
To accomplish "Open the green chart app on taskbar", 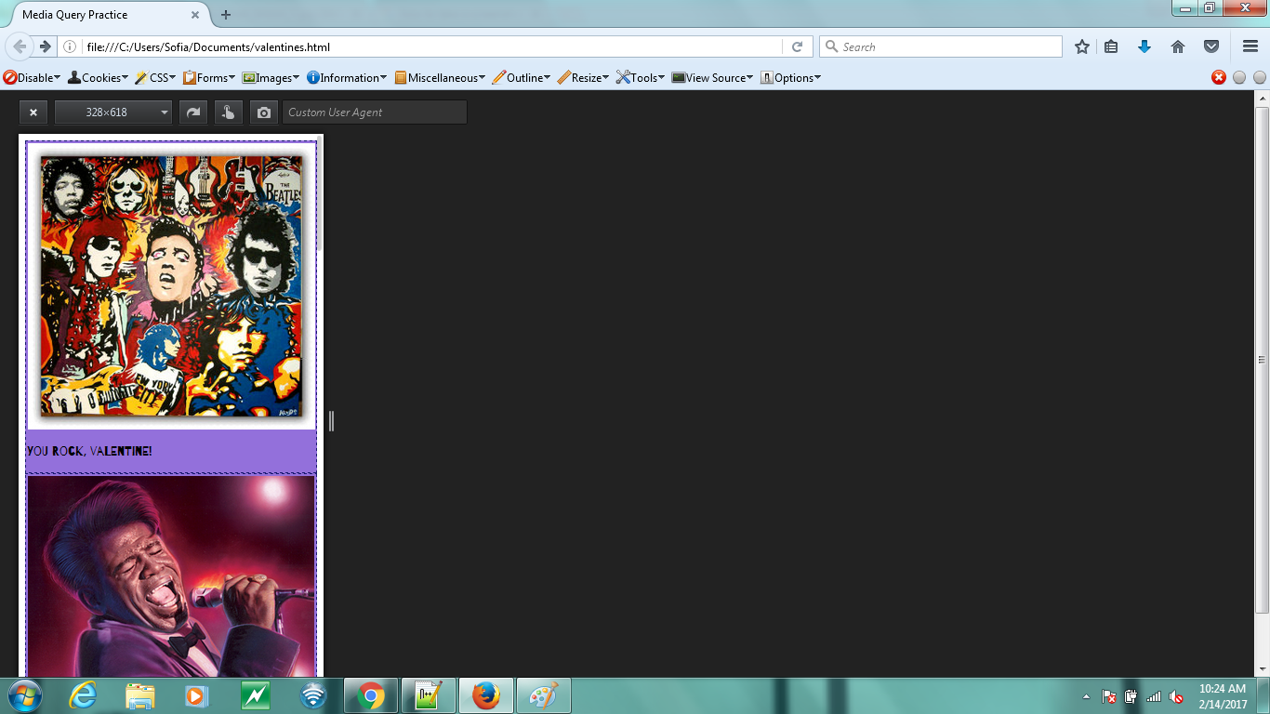I will (255, 695).
